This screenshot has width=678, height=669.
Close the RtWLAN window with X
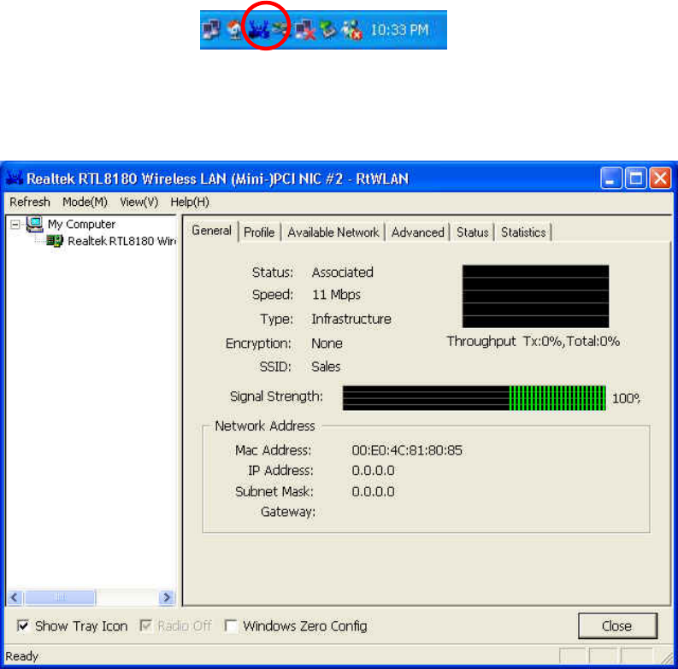pos(660,178)
